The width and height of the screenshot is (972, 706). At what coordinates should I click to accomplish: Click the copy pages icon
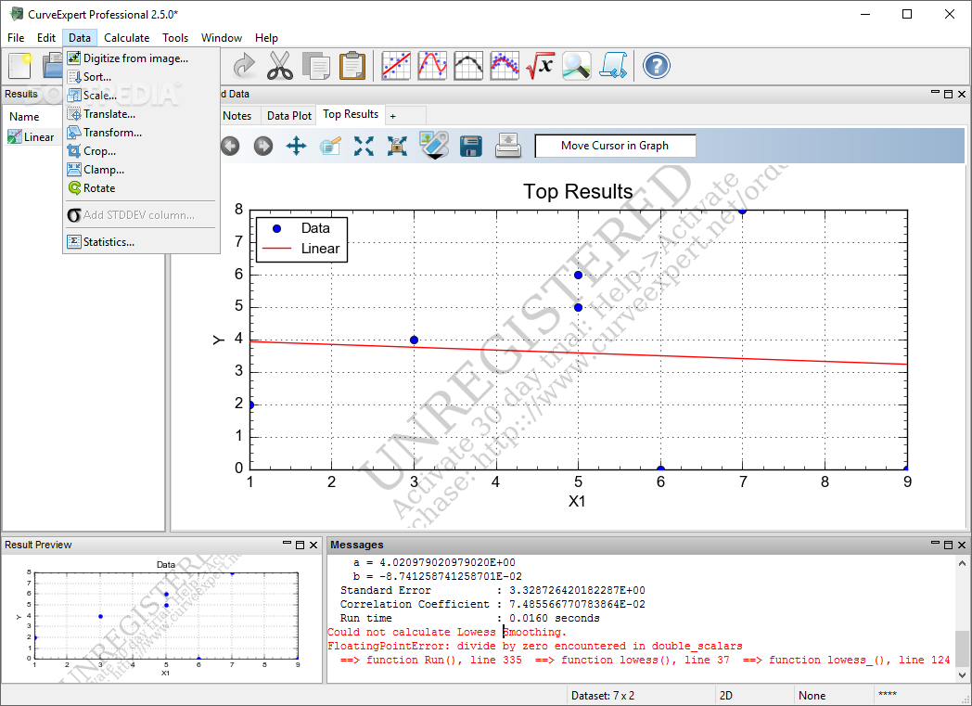tap(316, 66)
